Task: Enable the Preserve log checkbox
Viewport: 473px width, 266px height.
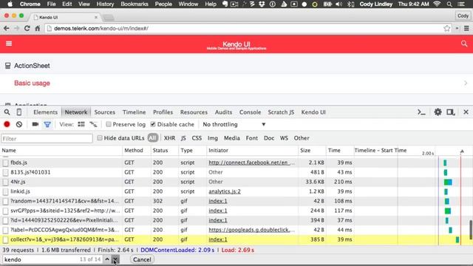Action: [109, 124]
